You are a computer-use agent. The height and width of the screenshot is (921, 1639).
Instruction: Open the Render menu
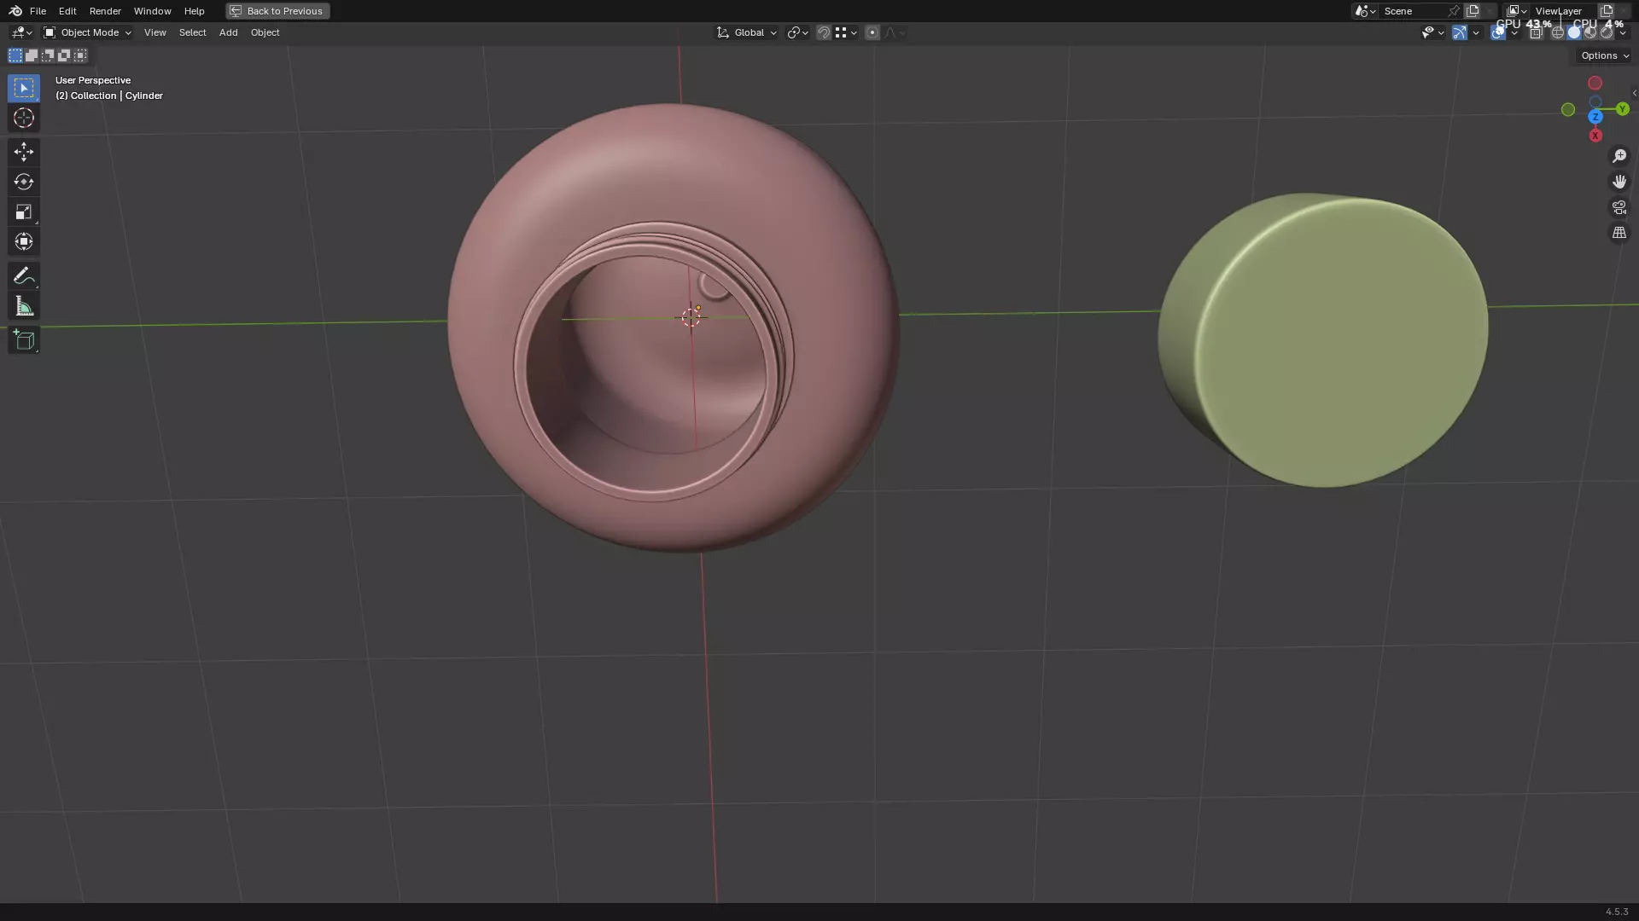105,11
